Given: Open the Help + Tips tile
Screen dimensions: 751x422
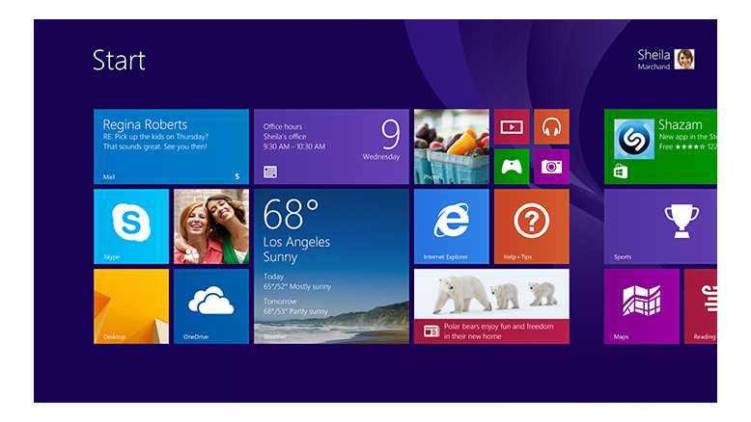Looking at the screenshot, I should point(532,226).
